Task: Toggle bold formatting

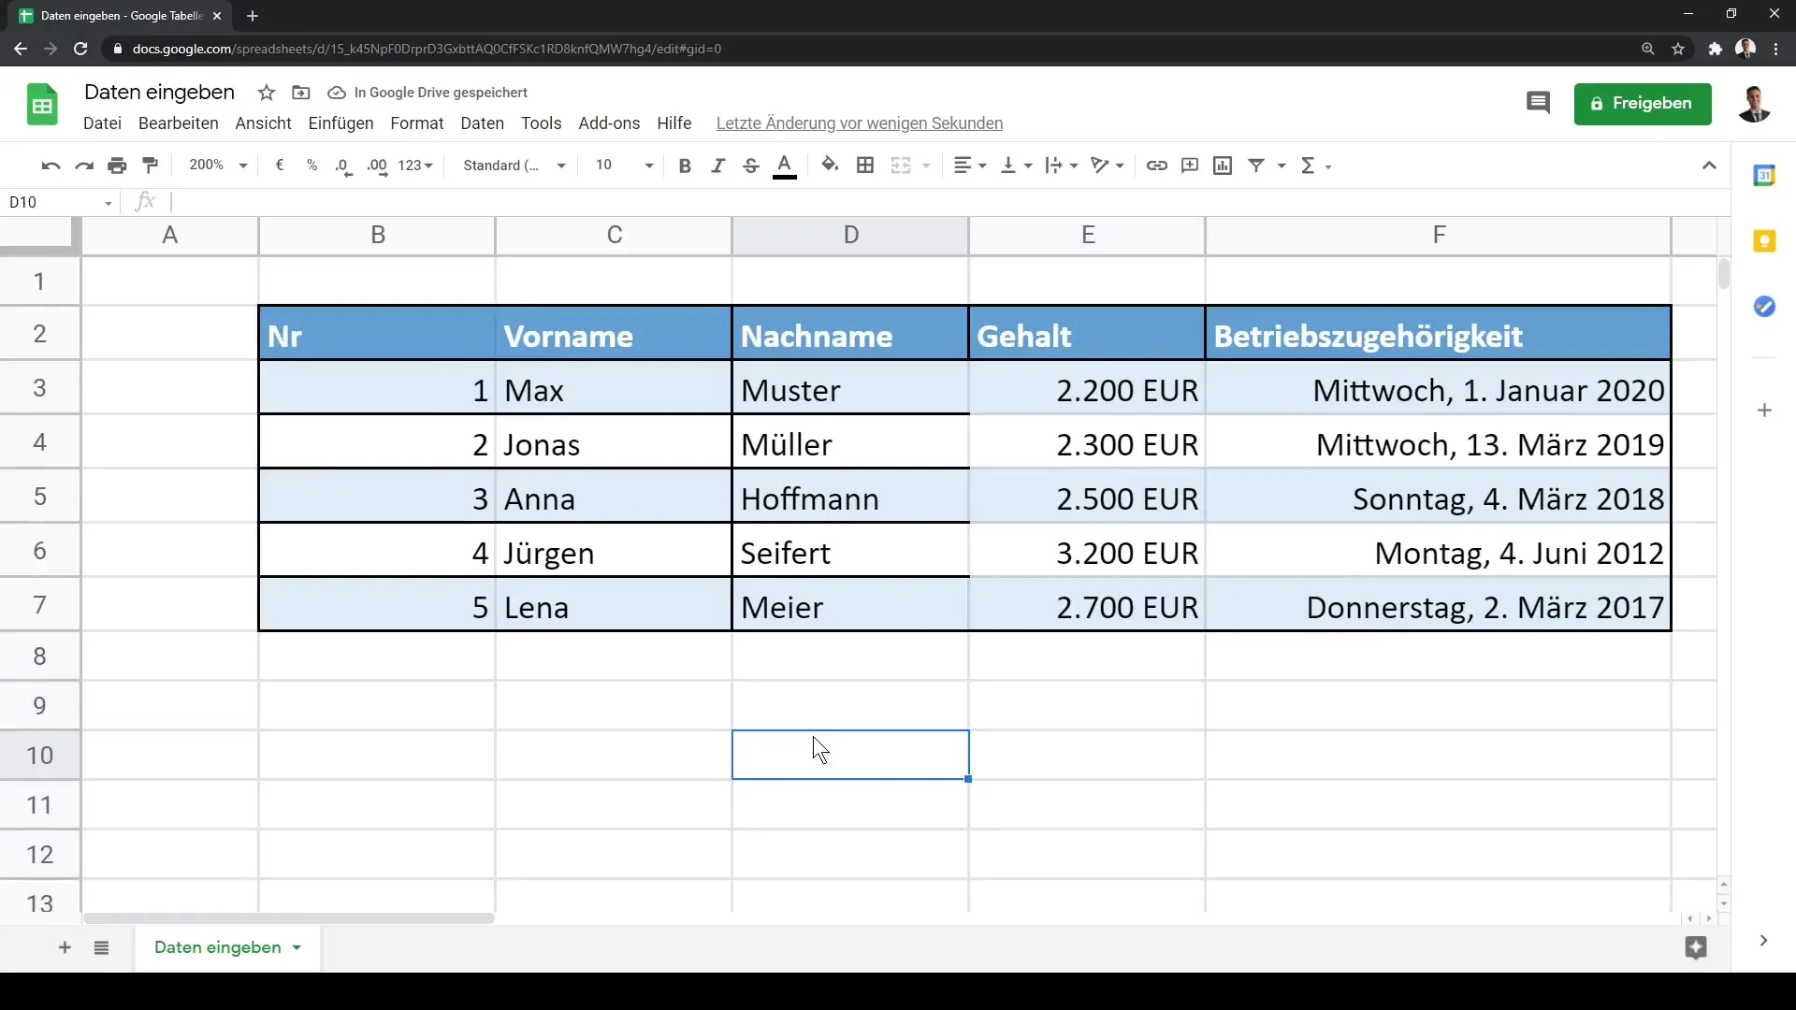Action: click(685, 166)
